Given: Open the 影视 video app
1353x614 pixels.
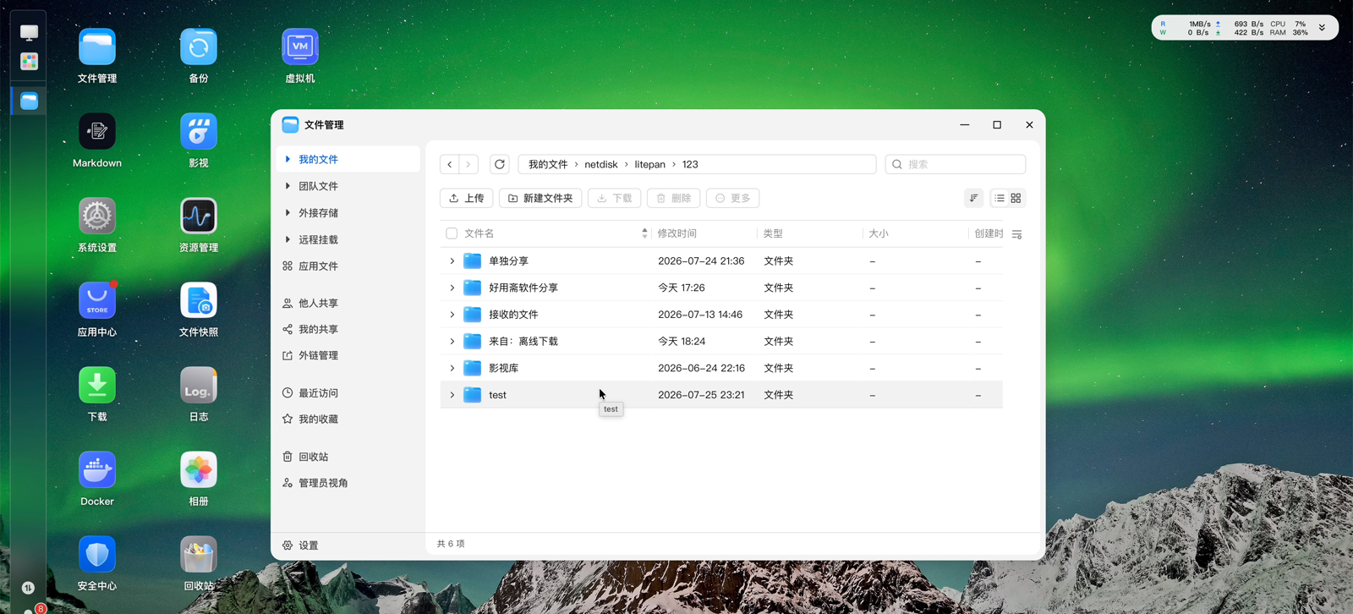Looking at the screenshot, I should [x=199, y=132].
